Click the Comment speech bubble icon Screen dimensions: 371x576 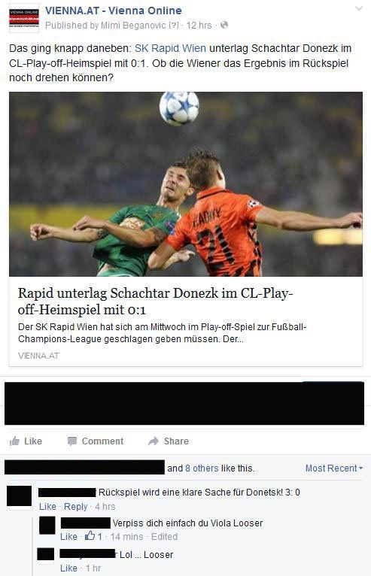tap(72, 441)
